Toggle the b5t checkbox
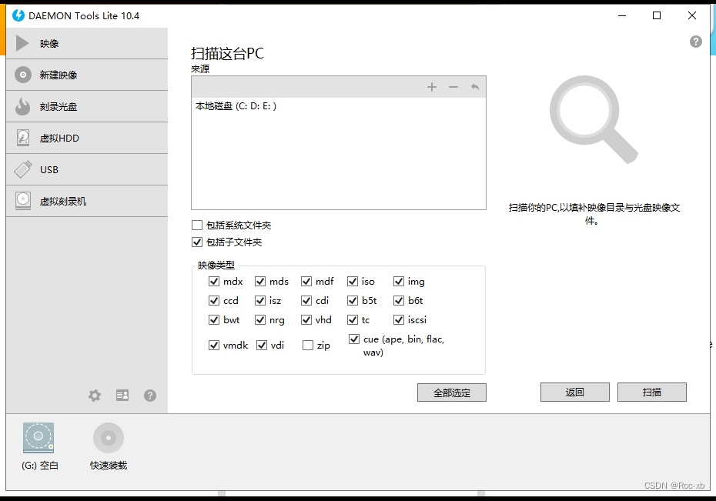 click(x=352, y=300)
